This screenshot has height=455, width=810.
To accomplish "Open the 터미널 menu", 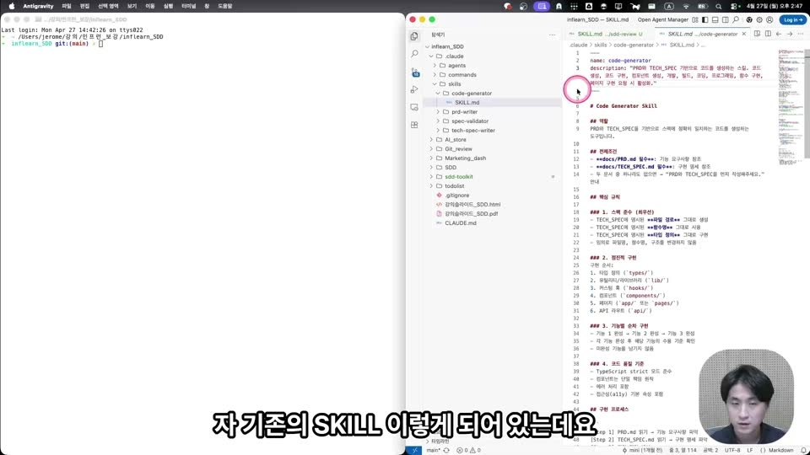I will (x=188, y=6).
